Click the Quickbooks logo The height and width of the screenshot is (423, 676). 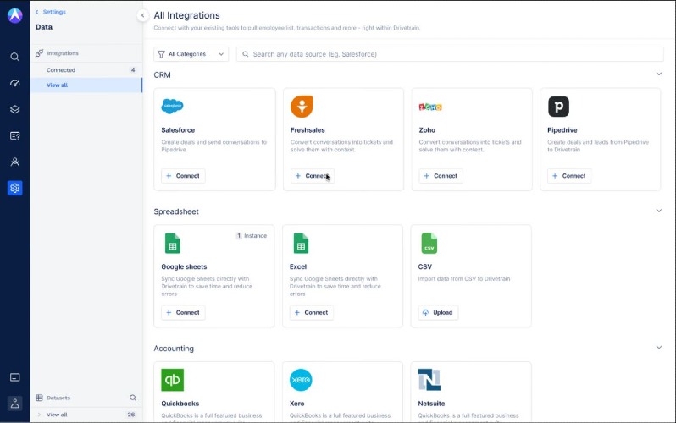click(x=173, y=380)
